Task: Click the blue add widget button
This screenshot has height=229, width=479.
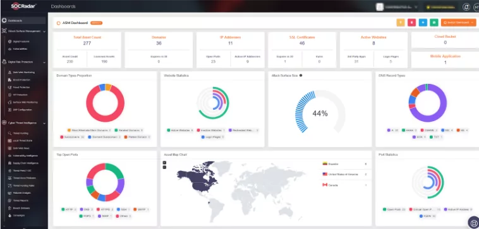Action: point(423,23)
